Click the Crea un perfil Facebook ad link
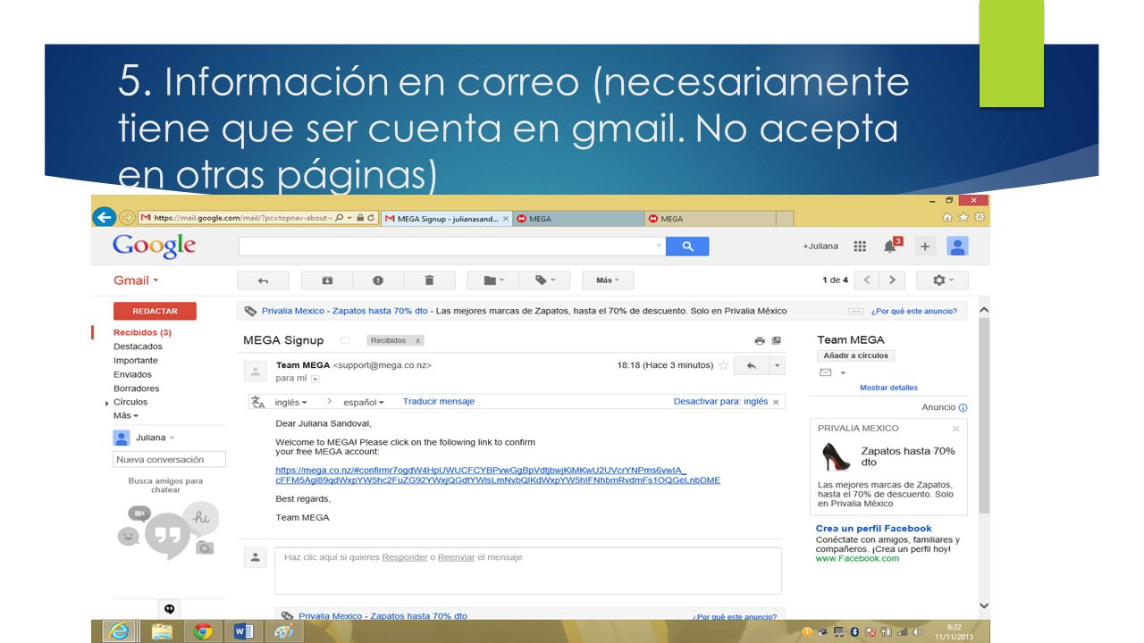The height and width of the screenshot is (643, 1144). [x=873, y=529]
